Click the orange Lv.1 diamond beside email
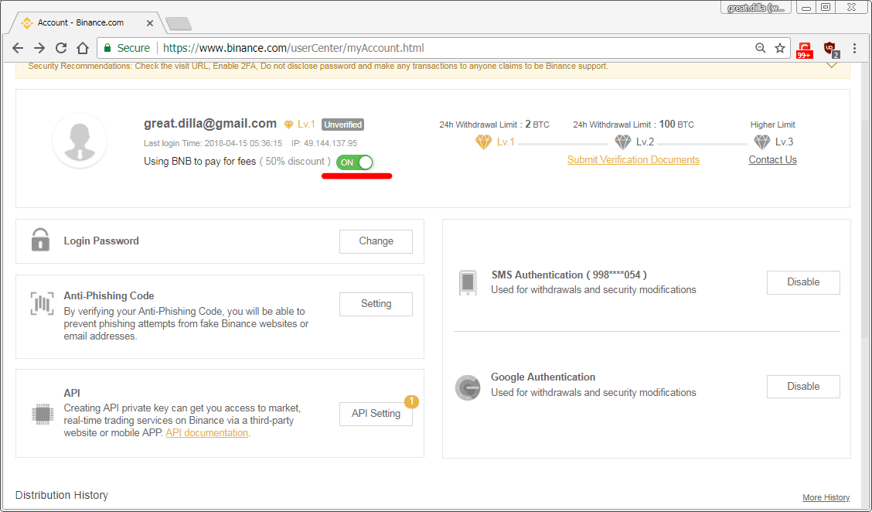The height and width of the screenshot is (512, 872). coord(288,125)
